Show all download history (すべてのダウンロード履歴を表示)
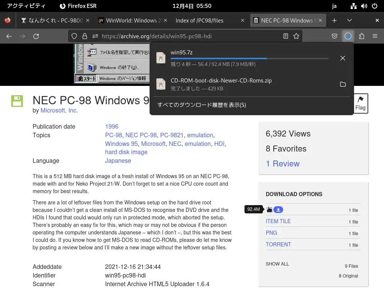The height and width of the screenshot is (288, 384). click(201, 105)
